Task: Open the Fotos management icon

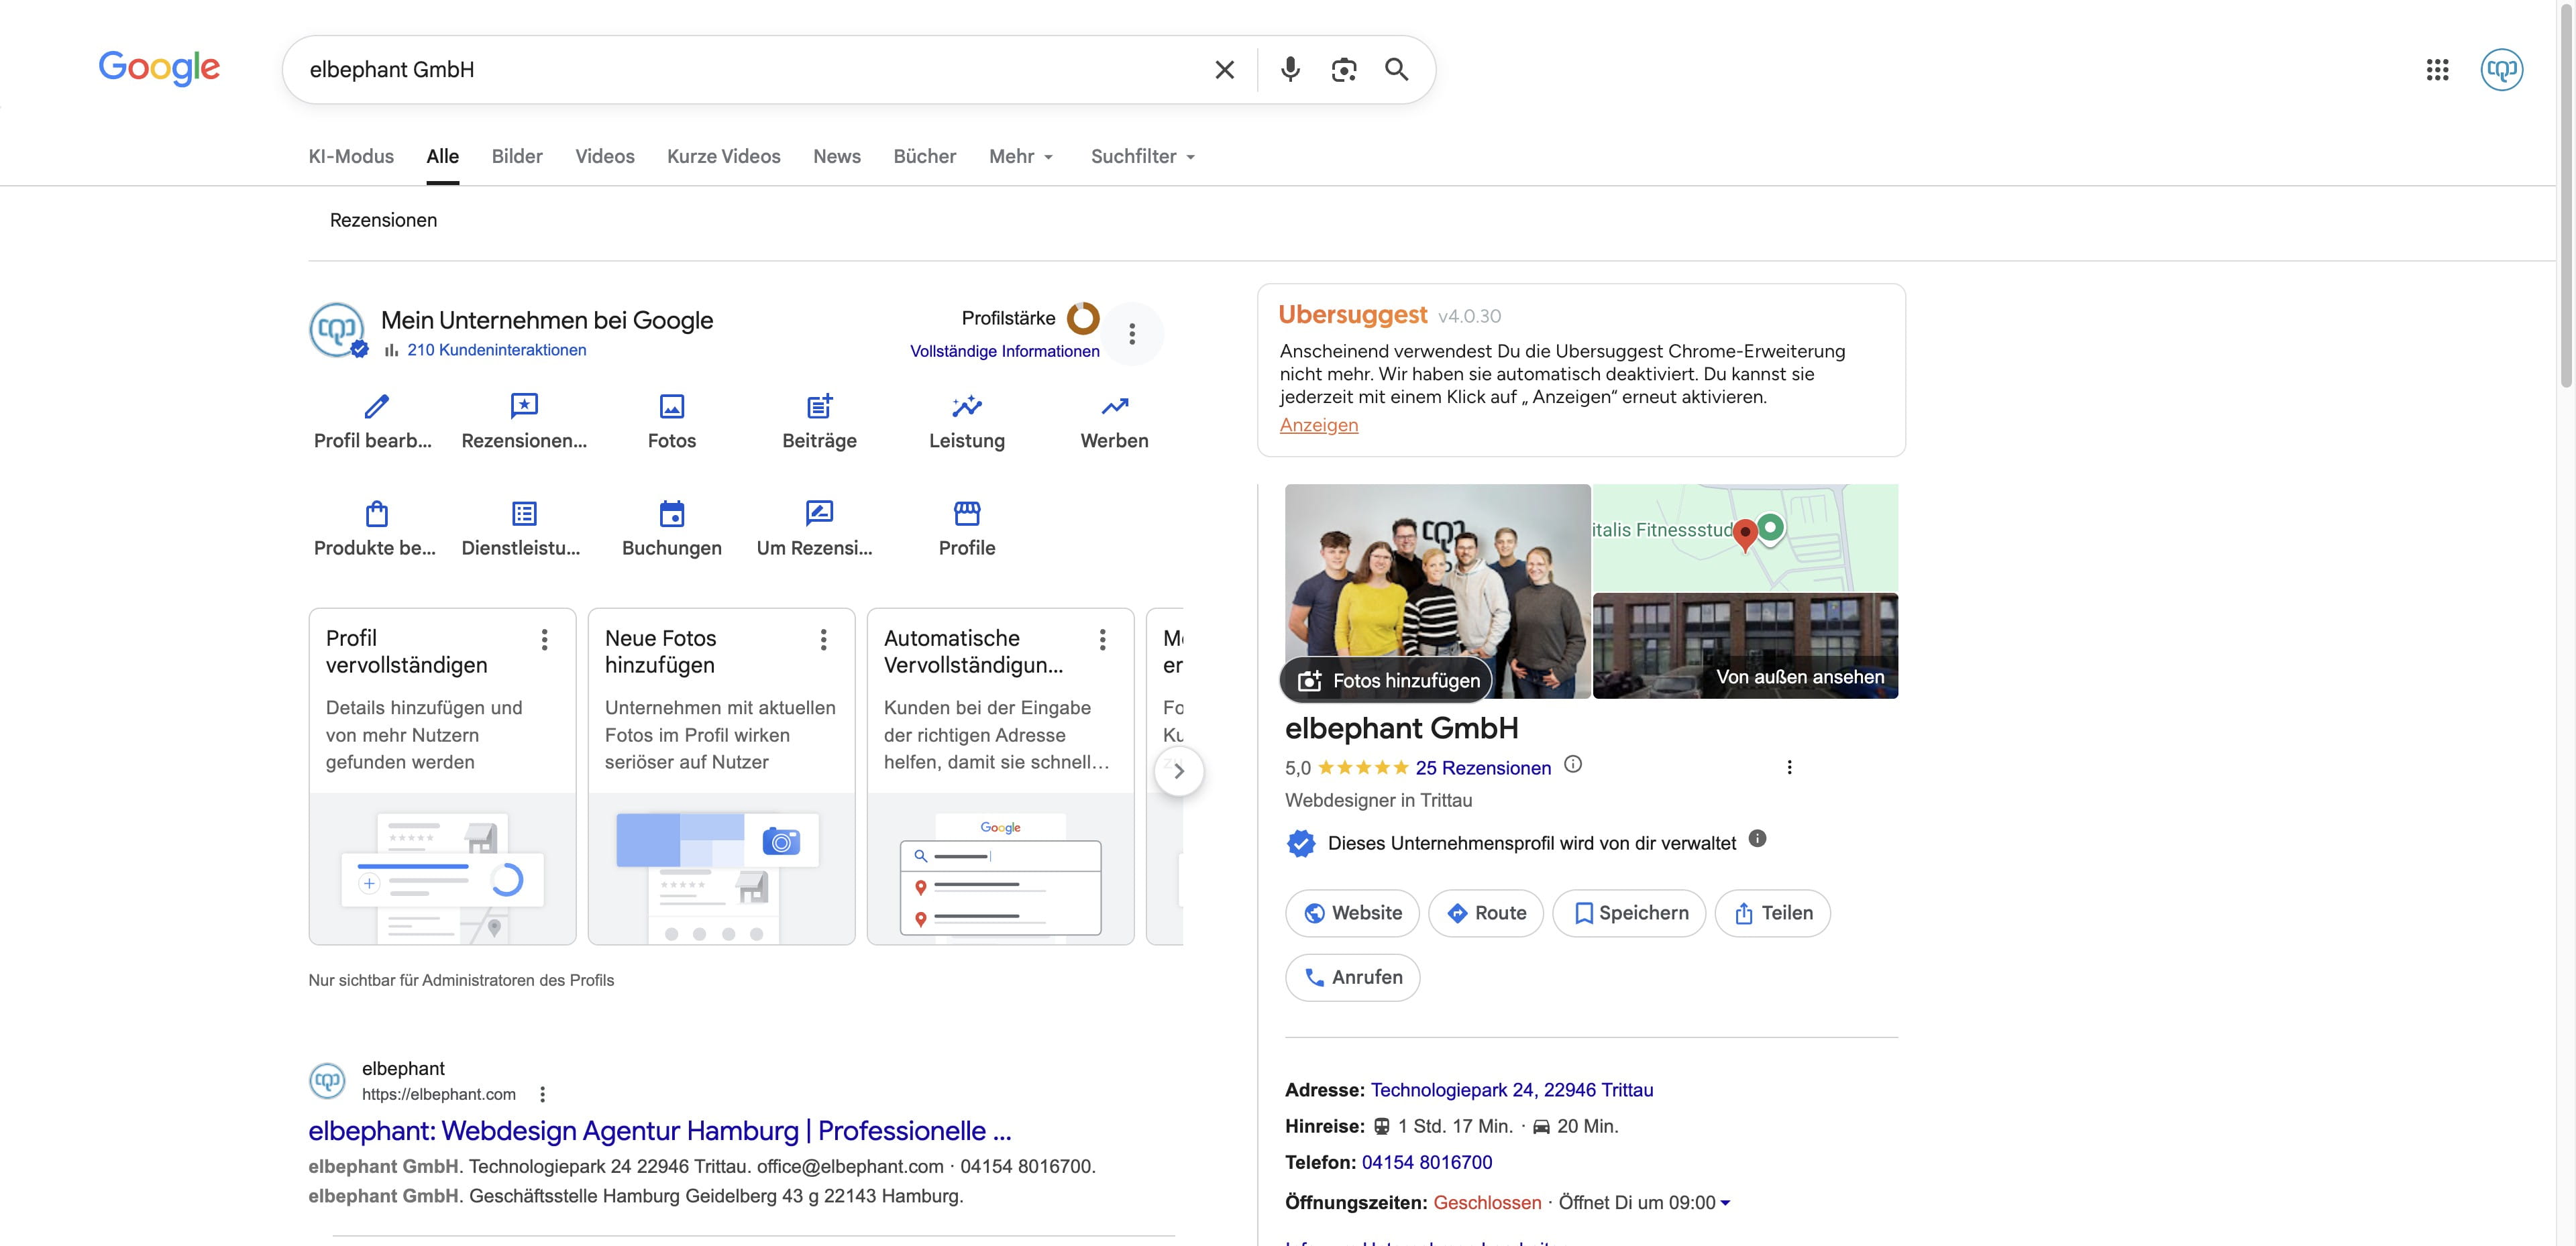Action: click(672, 406)
